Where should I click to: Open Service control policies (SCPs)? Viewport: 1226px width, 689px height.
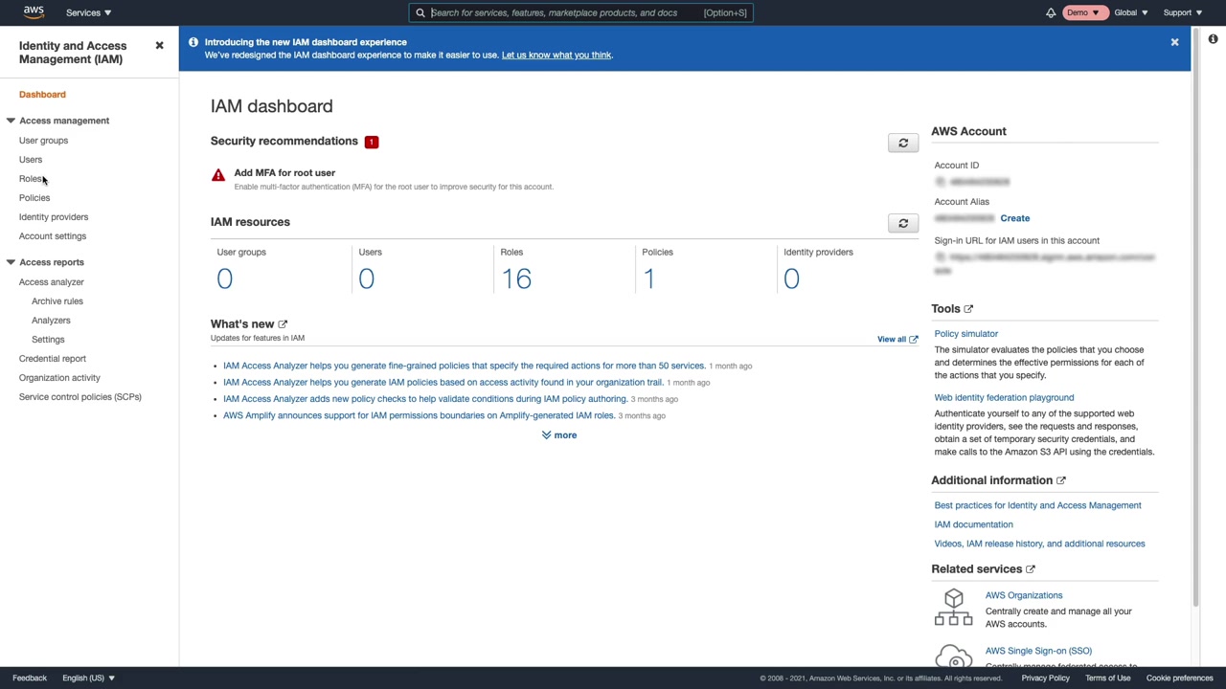tap(80, 397)
